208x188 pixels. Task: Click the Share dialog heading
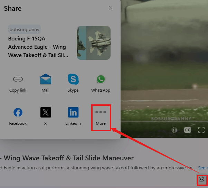[13, 8]
